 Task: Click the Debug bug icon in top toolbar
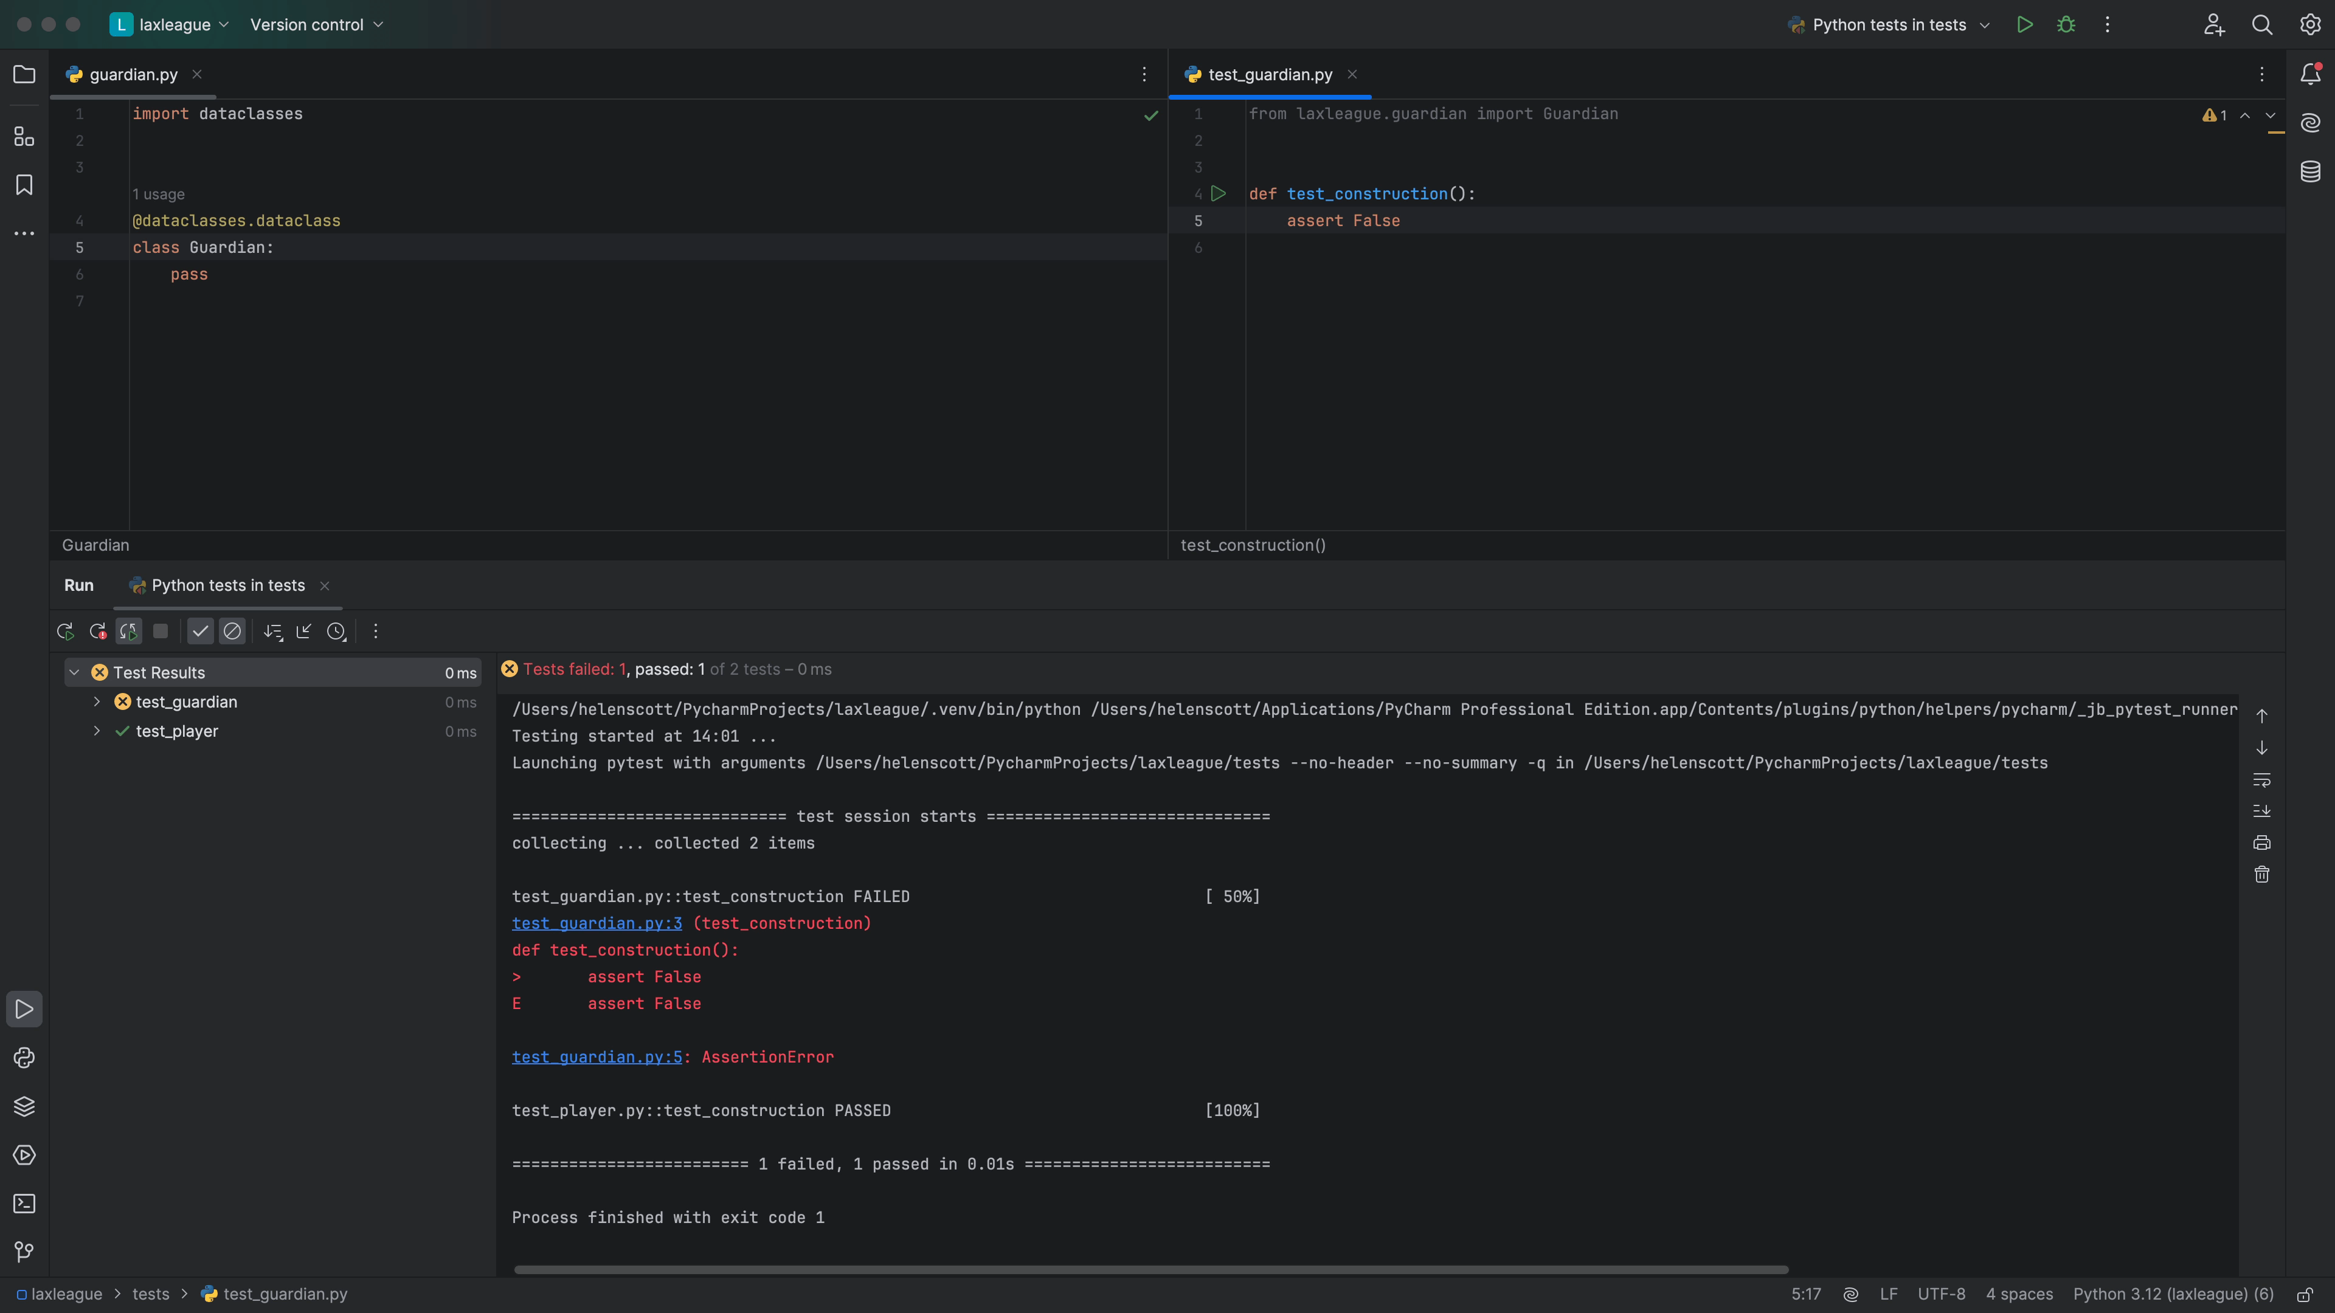(x=2066, y=24)
